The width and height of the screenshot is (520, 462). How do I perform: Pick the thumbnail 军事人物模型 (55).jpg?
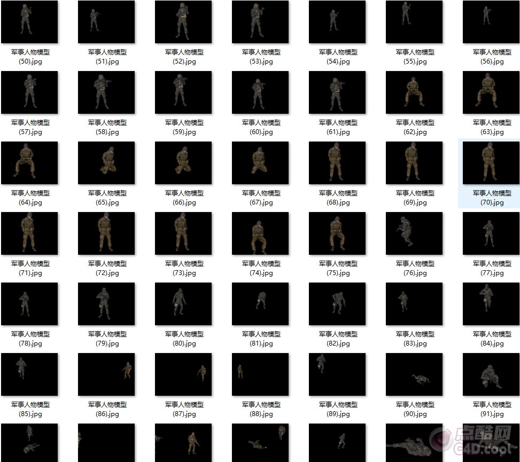[x=414, y=22]
